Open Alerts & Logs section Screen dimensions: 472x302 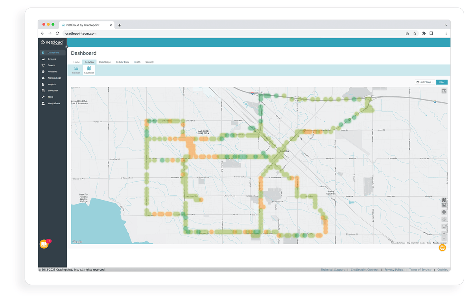52,78
